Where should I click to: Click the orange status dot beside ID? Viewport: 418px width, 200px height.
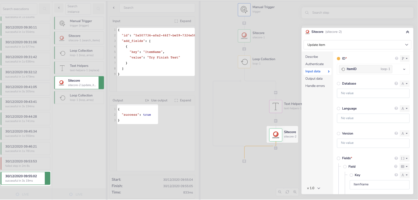coord(338,58)
